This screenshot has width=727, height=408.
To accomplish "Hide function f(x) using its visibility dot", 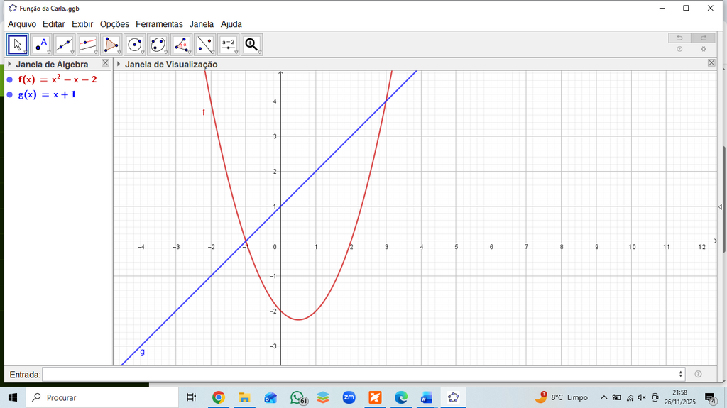I will tap(10, 79).
